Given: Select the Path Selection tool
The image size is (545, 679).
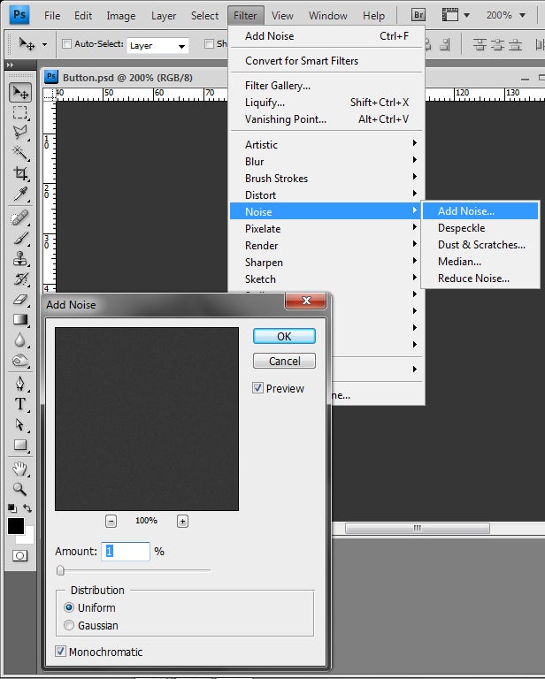Looking at the screenshot, I should [20, 424].
